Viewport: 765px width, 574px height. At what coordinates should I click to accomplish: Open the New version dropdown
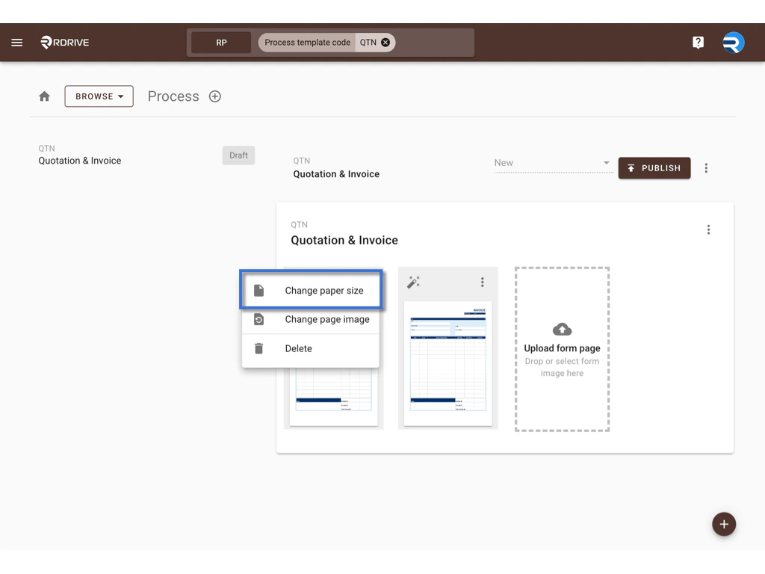(x=553, y=162)
